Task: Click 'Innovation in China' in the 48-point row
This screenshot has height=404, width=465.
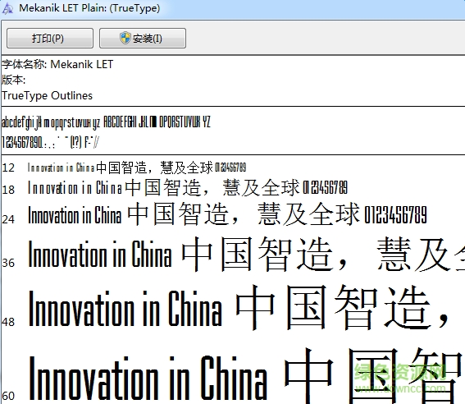Action: [125, 308]
